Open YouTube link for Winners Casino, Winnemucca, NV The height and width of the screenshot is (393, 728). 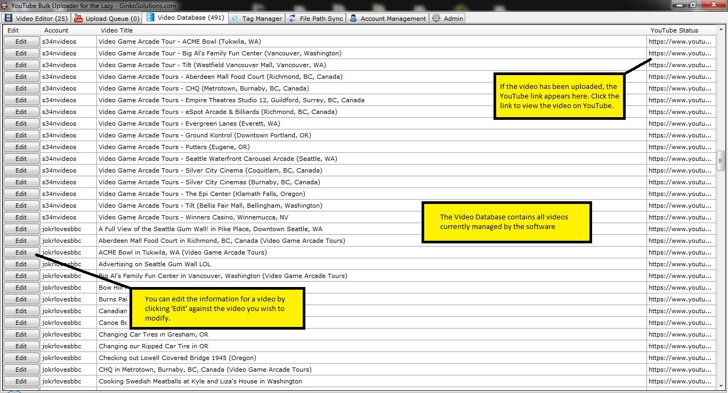click(680, 217)
